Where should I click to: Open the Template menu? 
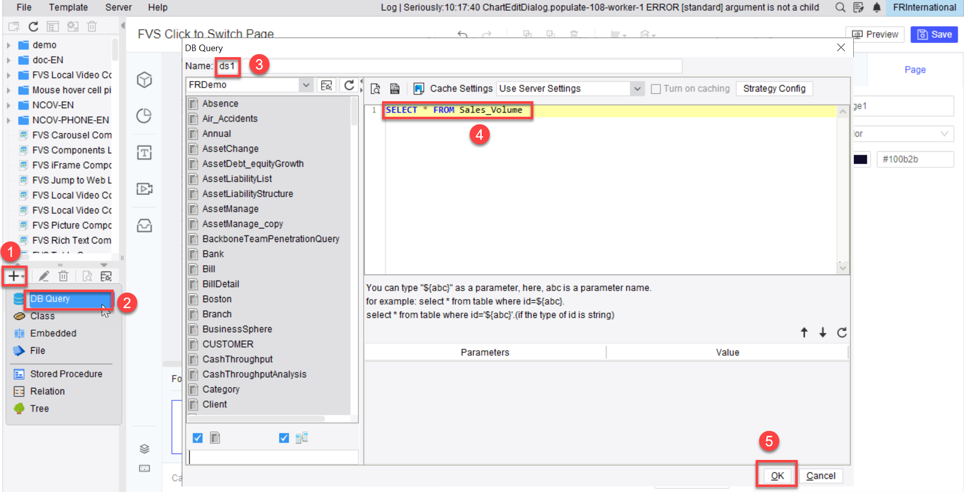coord(68,7)
